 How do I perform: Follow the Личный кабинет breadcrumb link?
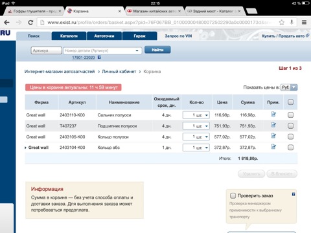(119, 72)
